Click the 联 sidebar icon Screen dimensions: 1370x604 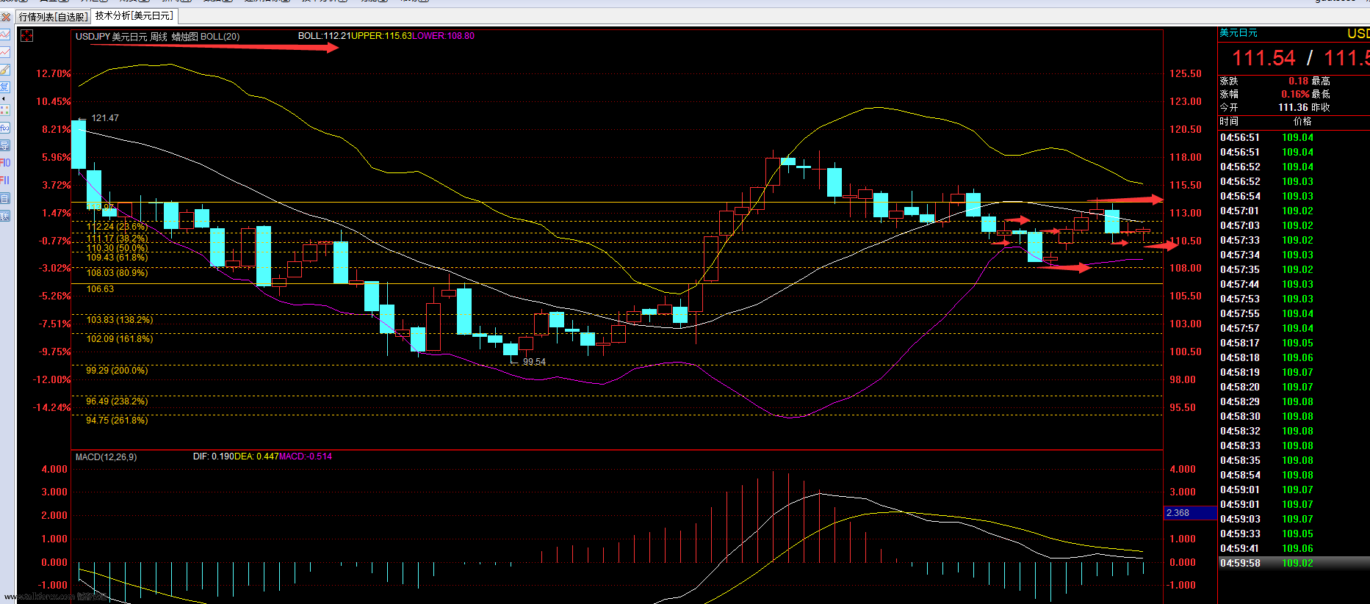[x=5, y=216]
